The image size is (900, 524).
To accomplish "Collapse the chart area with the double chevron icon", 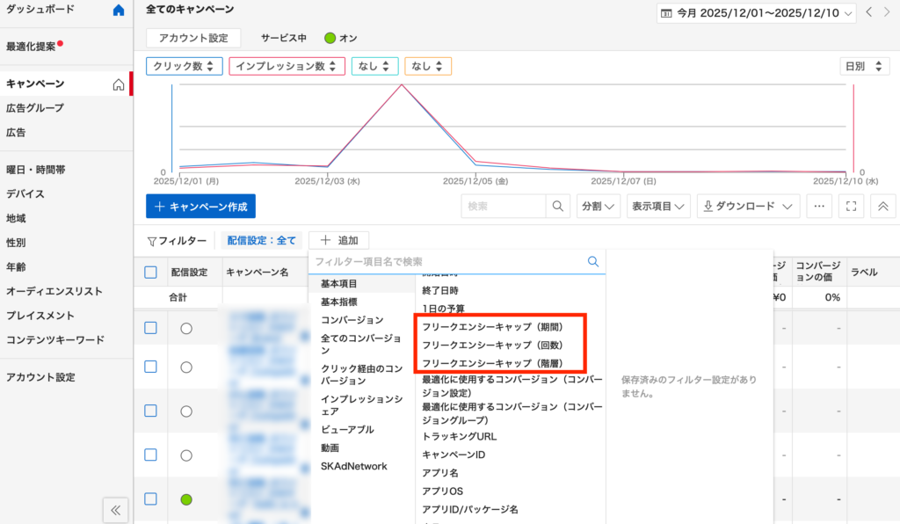I will [882, 206].
